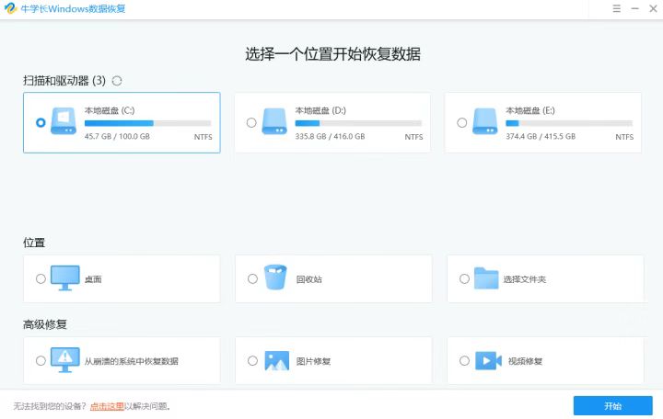Open the 点击这里 help link
663x419 pixels.
pos(107,405)
